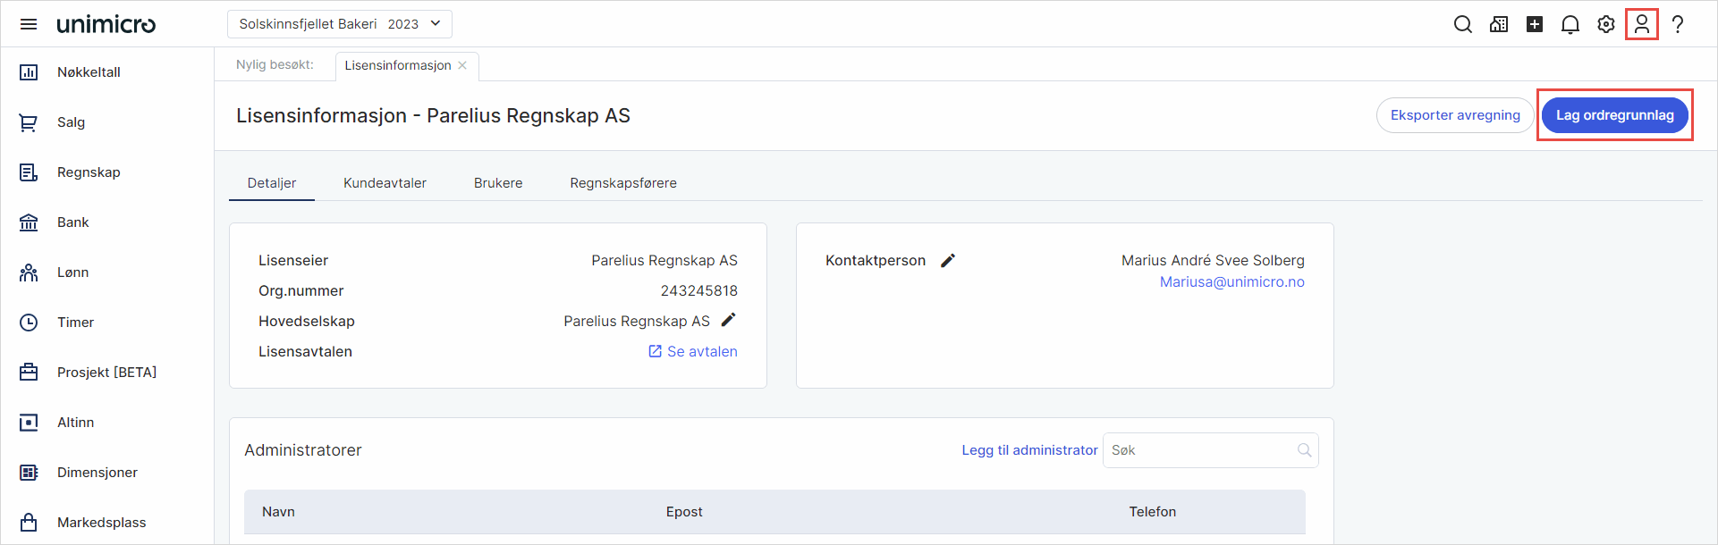
Task: Edit Hovedselskap with the pencil icon
Action: coord(728,320)
